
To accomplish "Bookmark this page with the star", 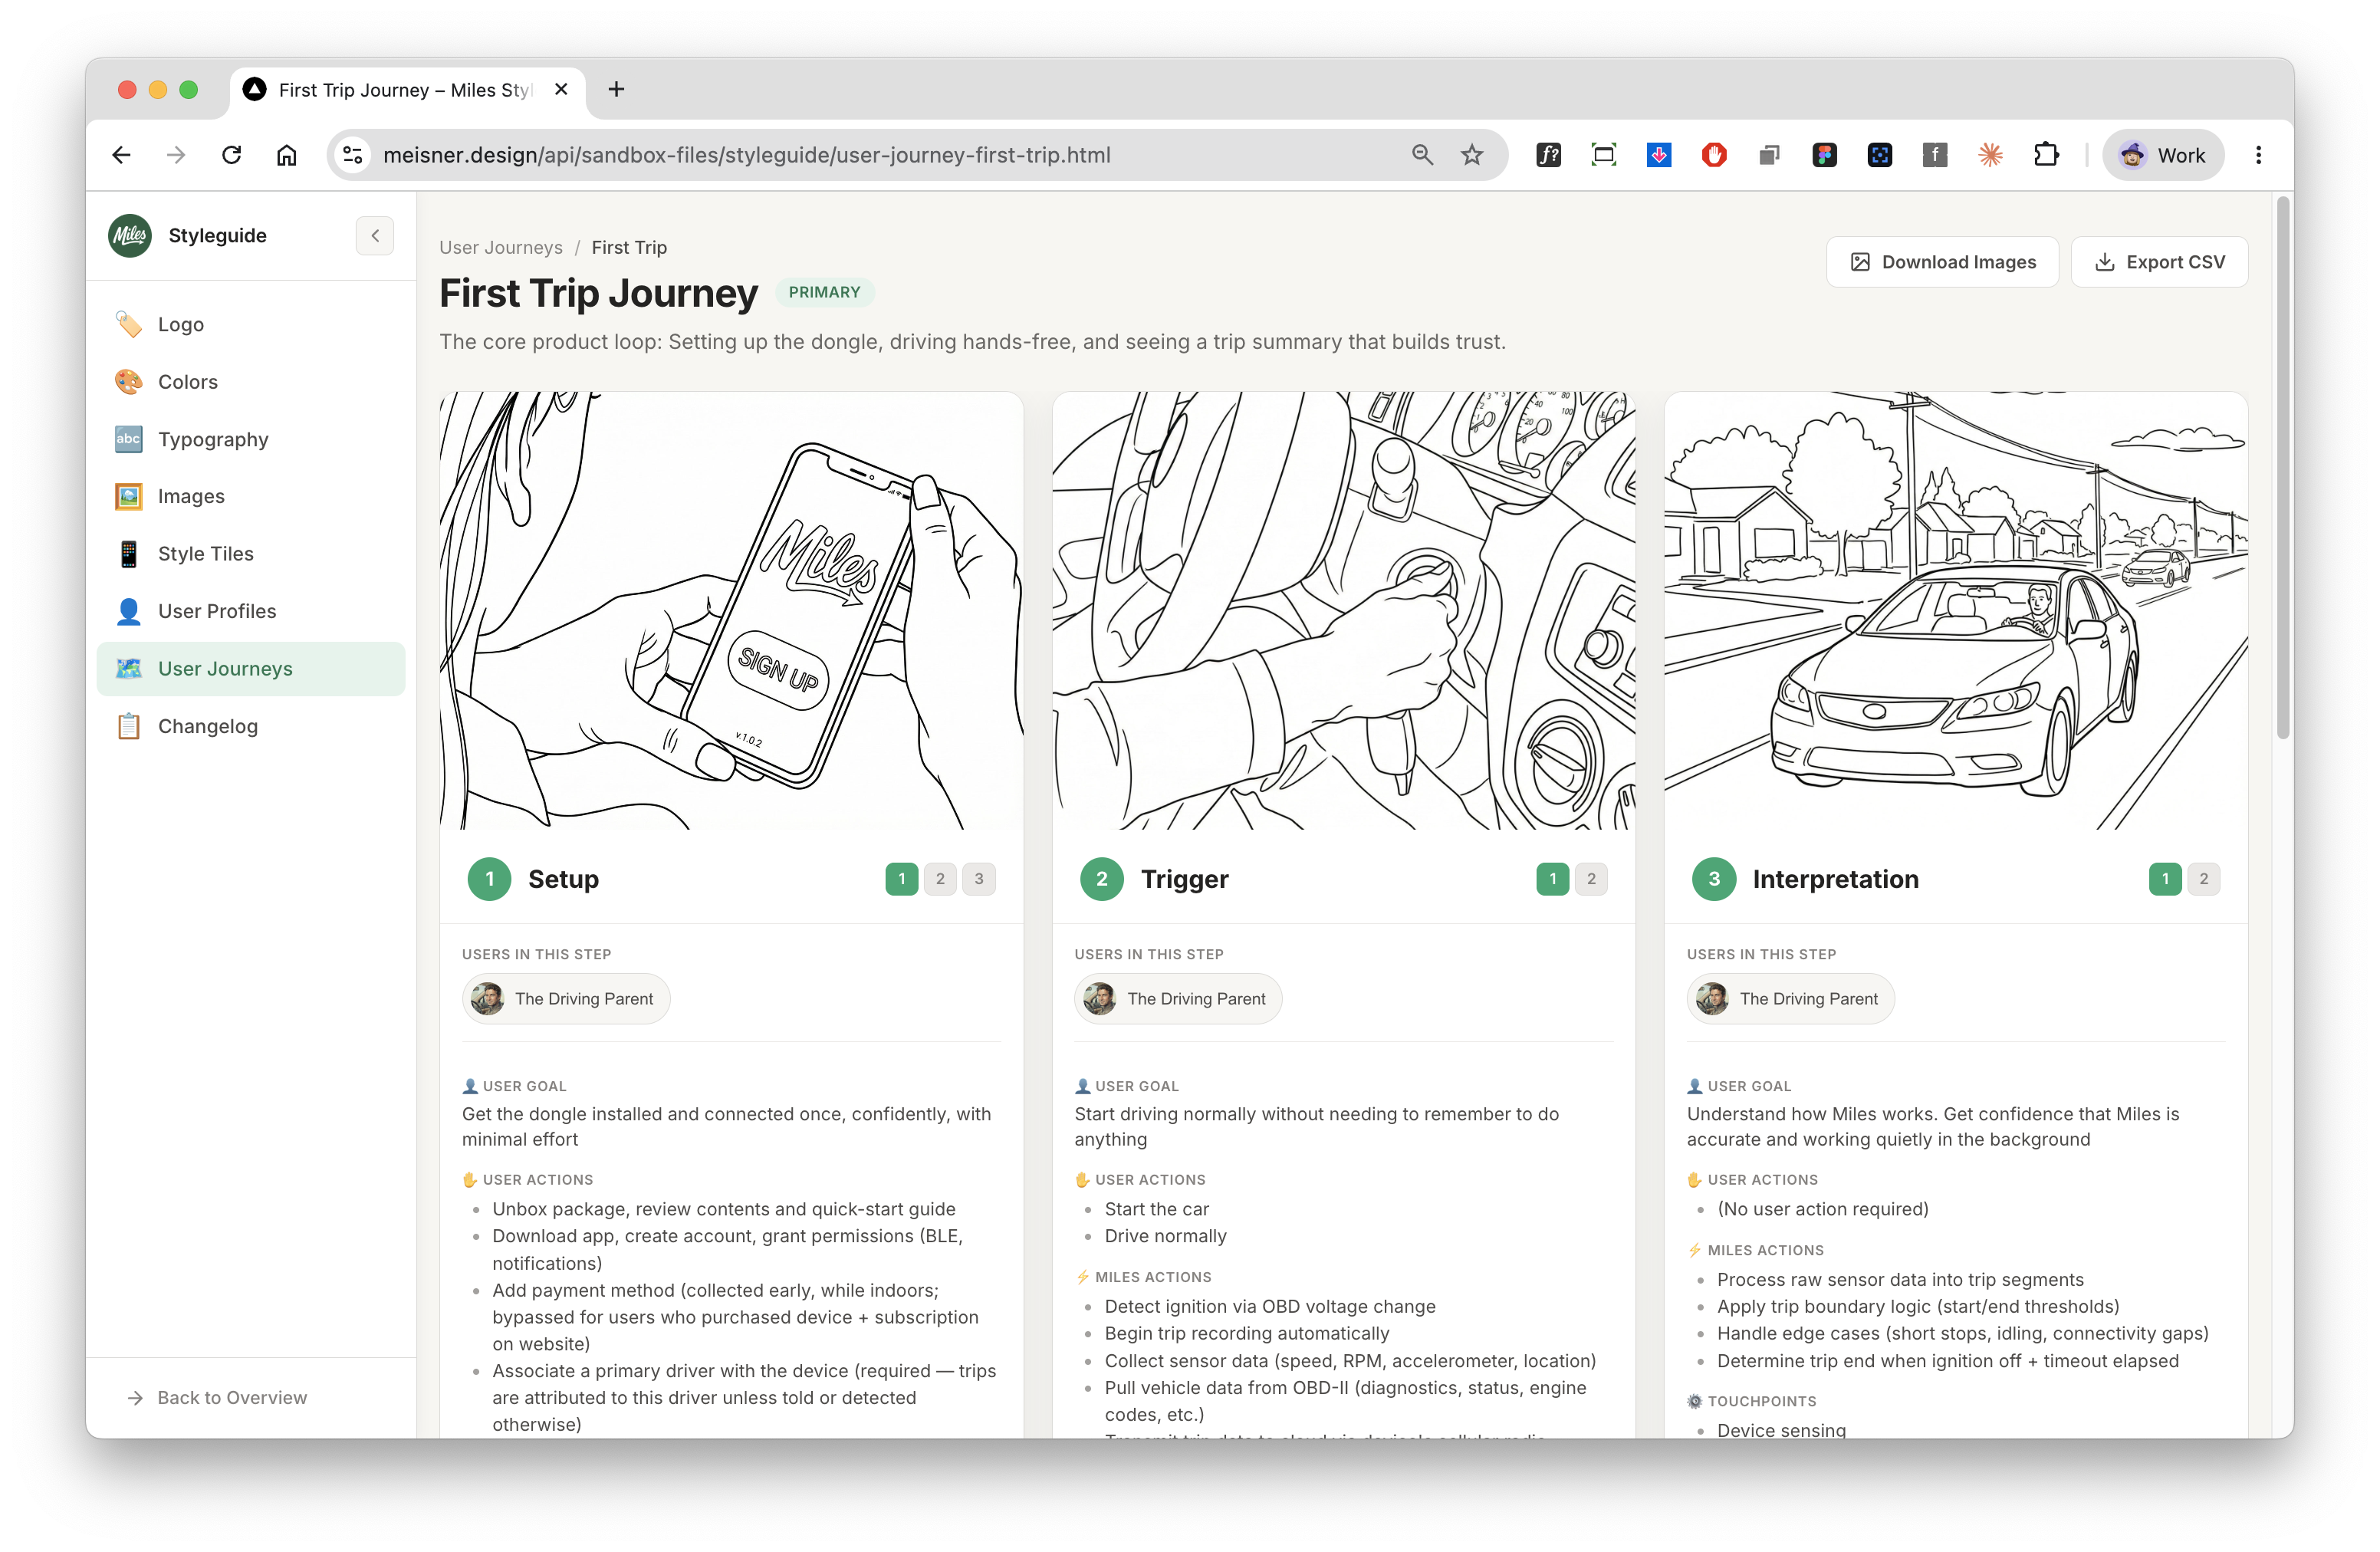I will pyautogui.click(x=1472, y=155).
